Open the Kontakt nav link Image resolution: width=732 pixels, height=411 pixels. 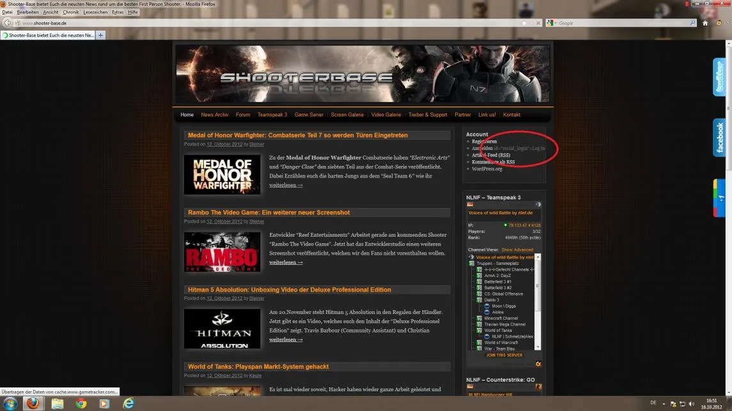511,115
